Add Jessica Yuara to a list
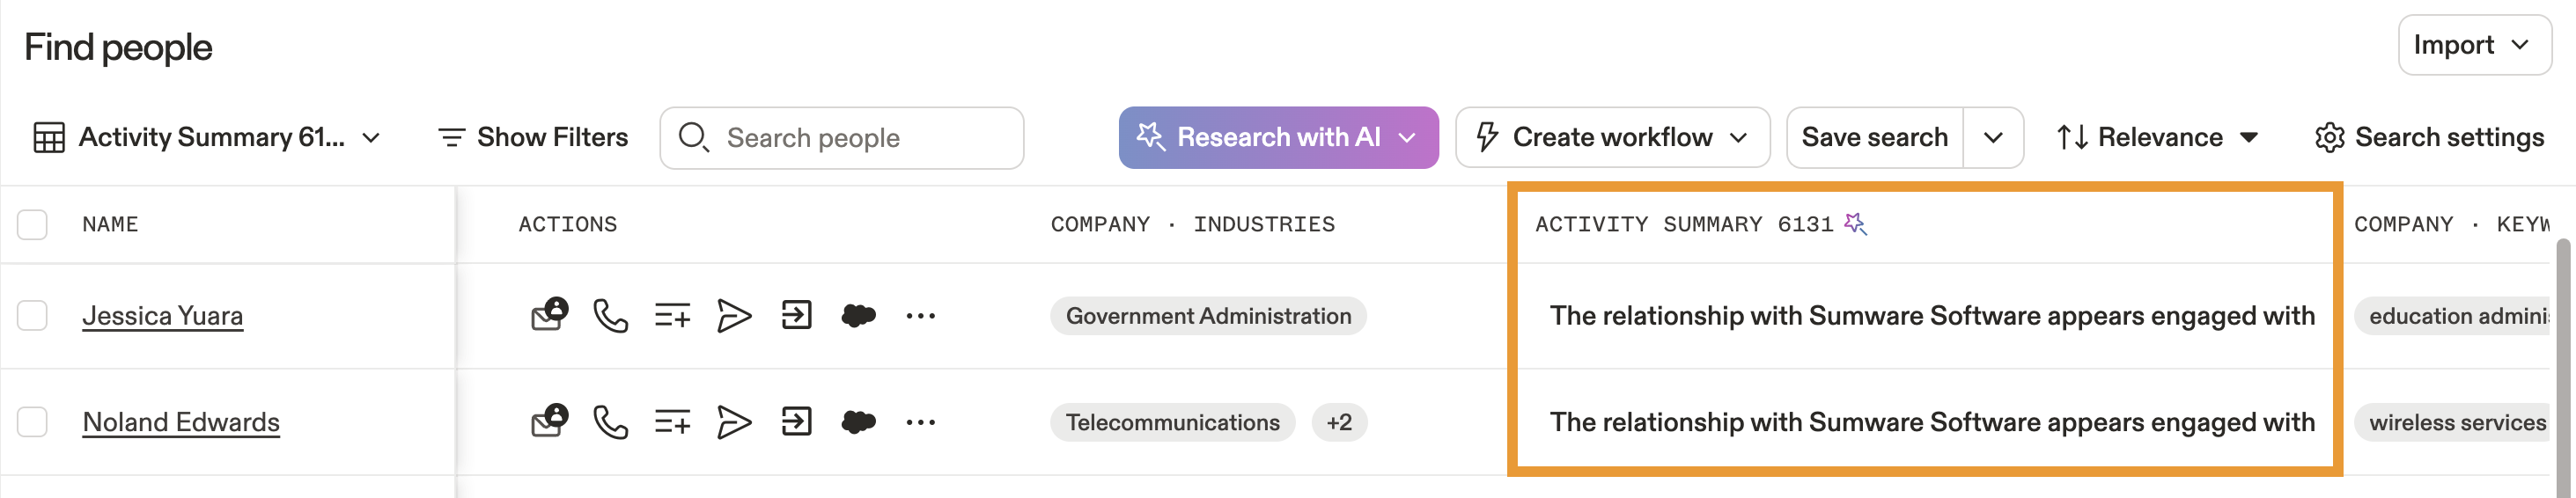The image size is (2576, 498). (x=672, y=316)
